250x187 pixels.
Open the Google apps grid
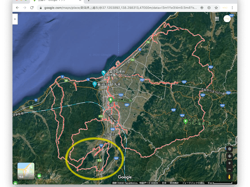click(x=217, y=19)
